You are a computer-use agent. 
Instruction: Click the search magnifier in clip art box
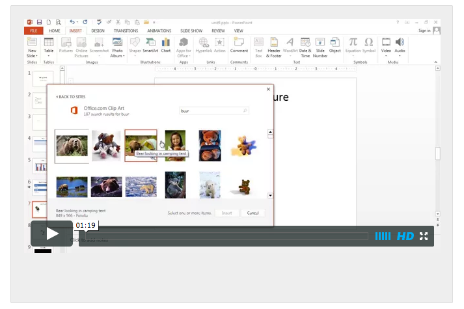click(245, 111)
